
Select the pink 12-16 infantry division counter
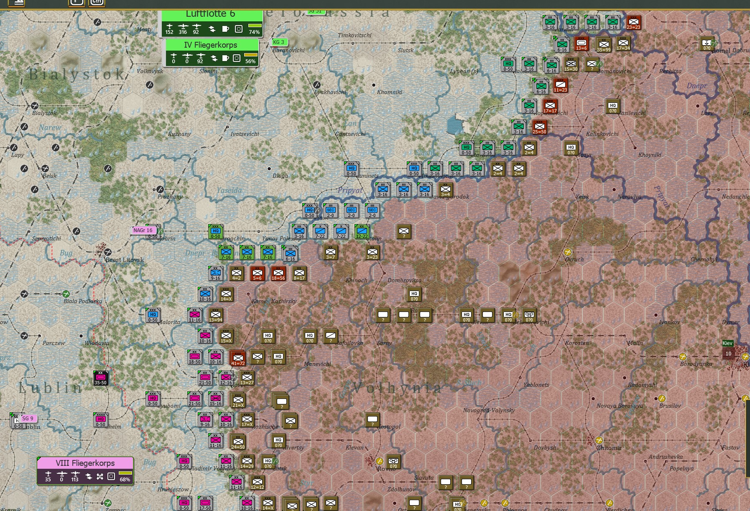(226, 378)
